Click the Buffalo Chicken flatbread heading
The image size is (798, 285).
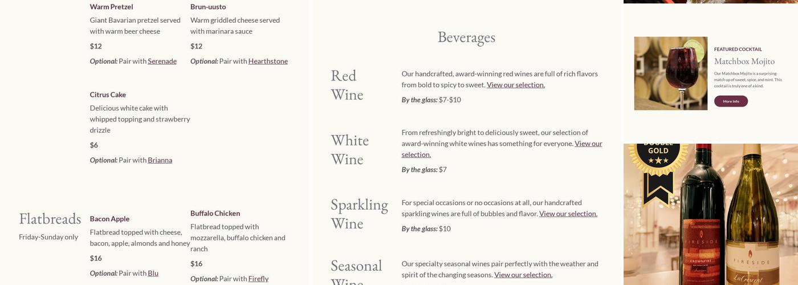(x=215, y=213)
